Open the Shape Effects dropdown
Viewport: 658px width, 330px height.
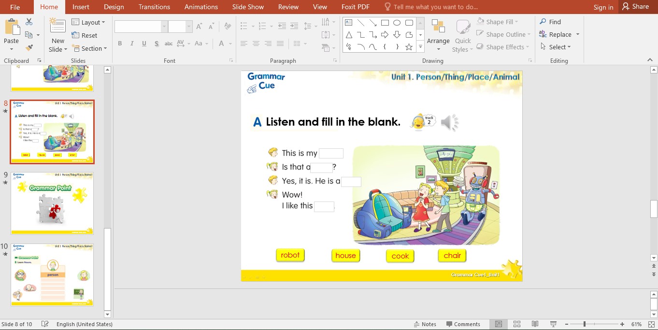(x=502, y=47)
